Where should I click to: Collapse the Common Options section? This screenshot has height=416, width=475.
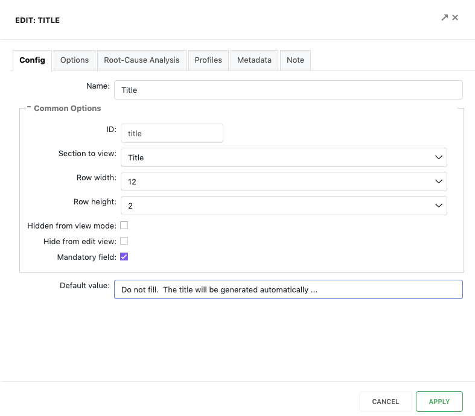(29, 107)
